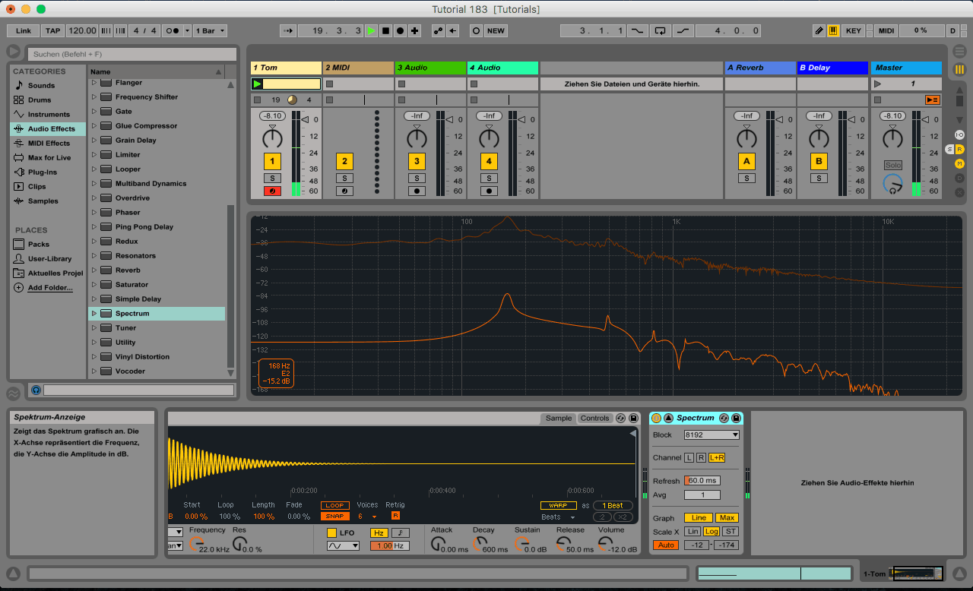Expand the Reverb folder in browser
The width and height of the screenshot is (973, 591).
coord(94,270)
